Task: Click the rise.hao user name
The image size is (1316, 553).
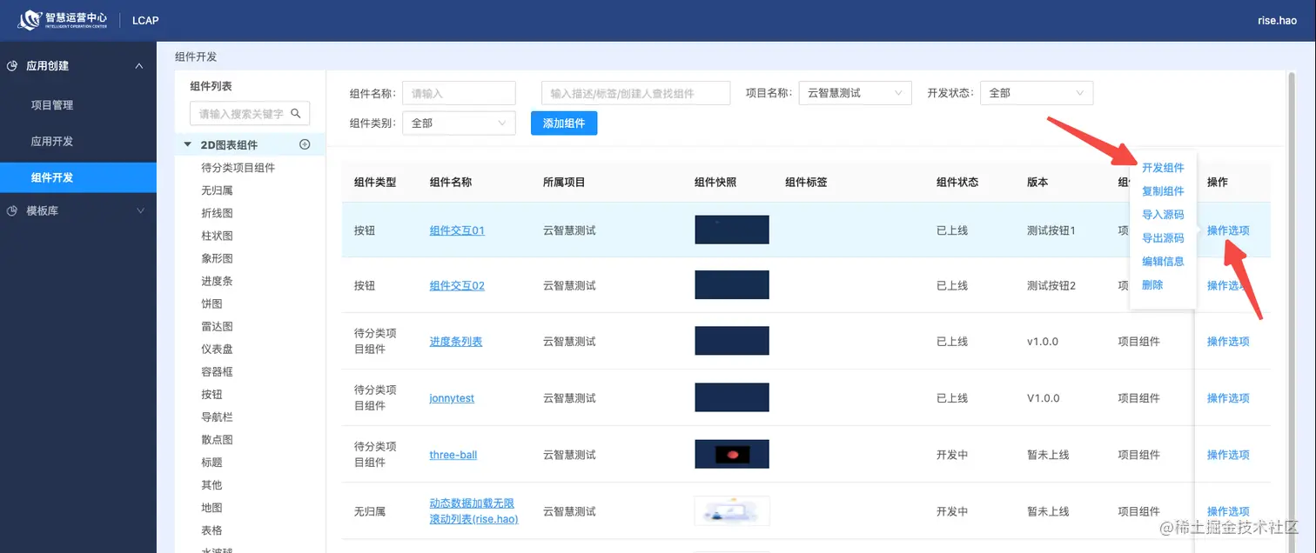Action: point(1277,20)
